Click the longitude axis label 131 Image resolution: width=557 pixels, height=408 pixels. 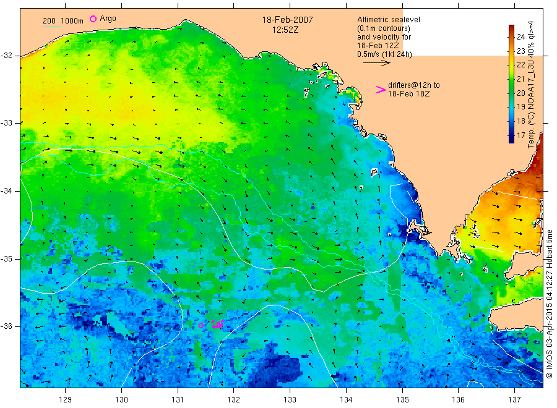coord(178,400)
